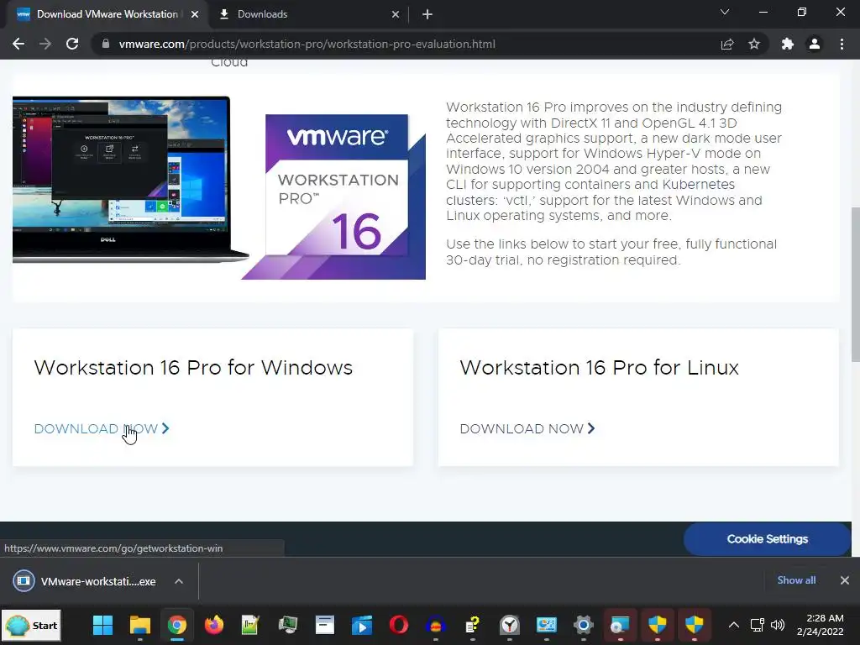Open Chrome three-dot menu

click(842, 44)
